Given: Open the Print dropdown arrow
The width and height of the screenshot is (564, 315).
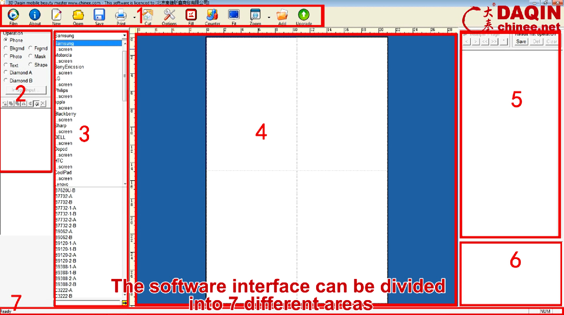Looking at the screenshot, I should pyautogui.click(x=135, y=17).
